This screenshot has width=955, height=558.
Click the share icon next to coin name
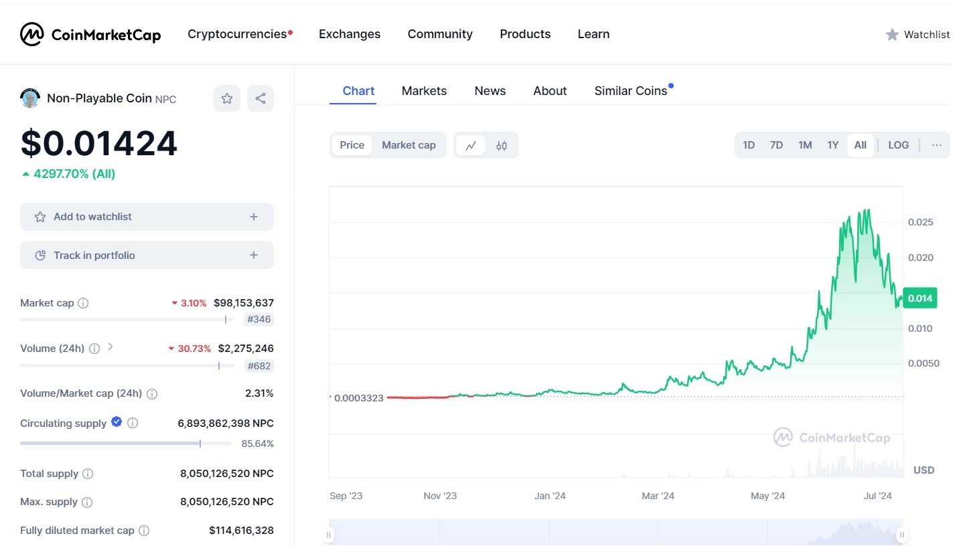point(261,99)
